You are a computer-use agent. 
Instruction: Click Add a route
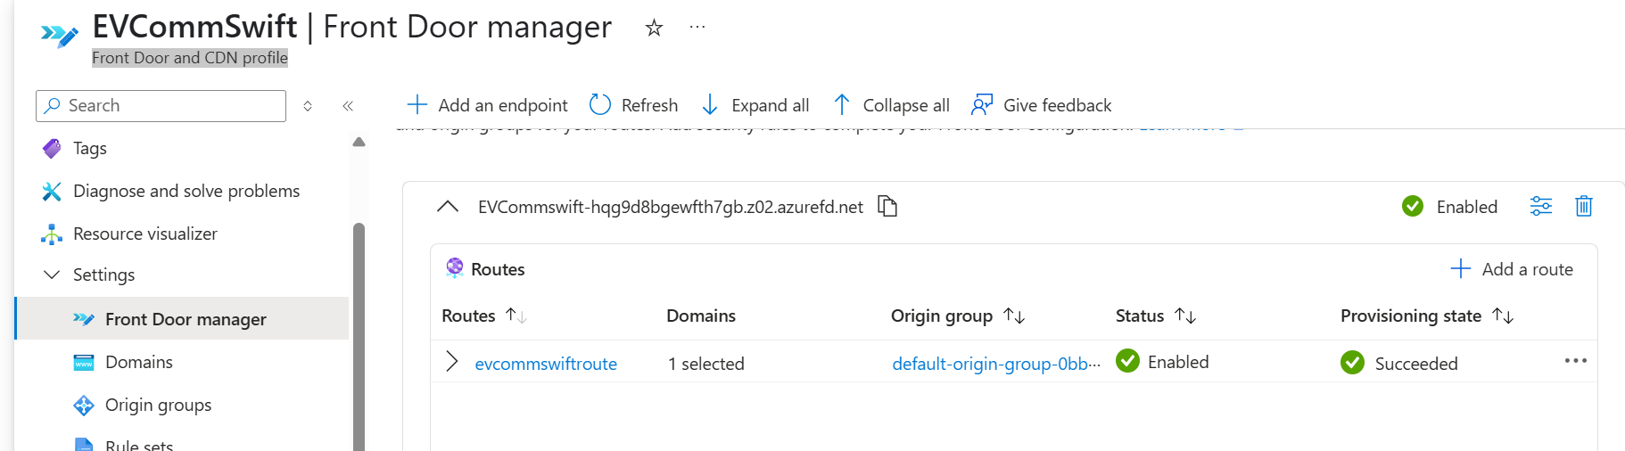[x=1512, y=269]
